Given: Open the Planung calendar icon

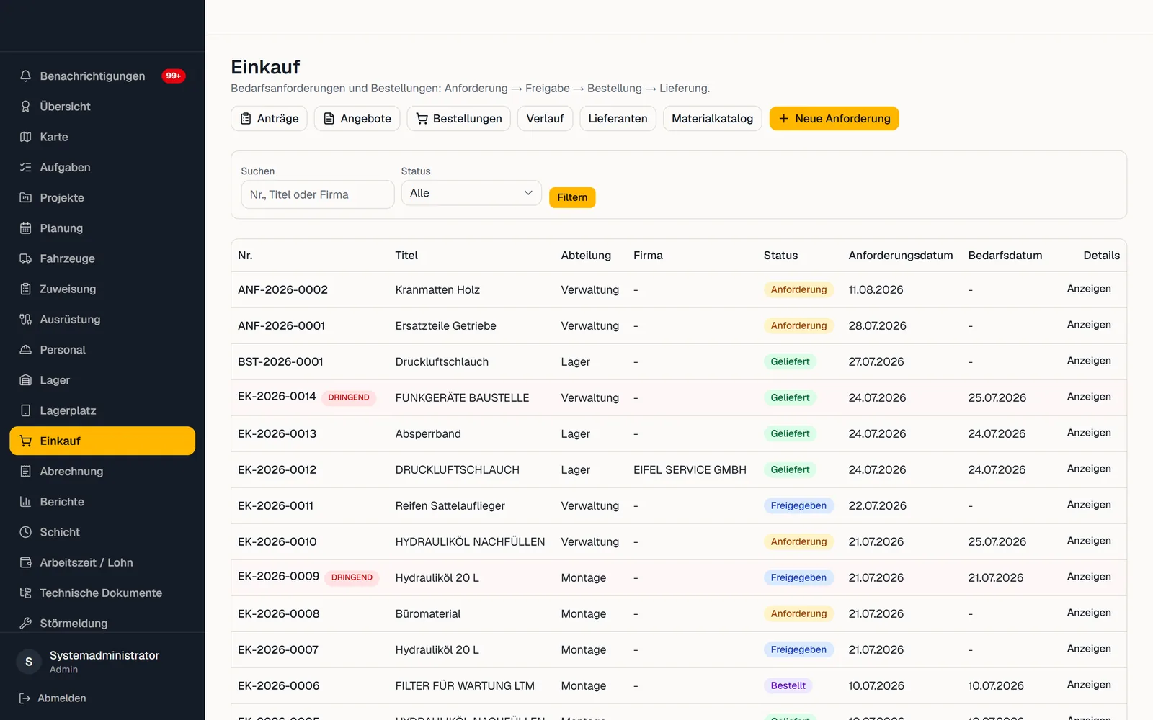Looking at the screenshot, I should pos(26,228).
